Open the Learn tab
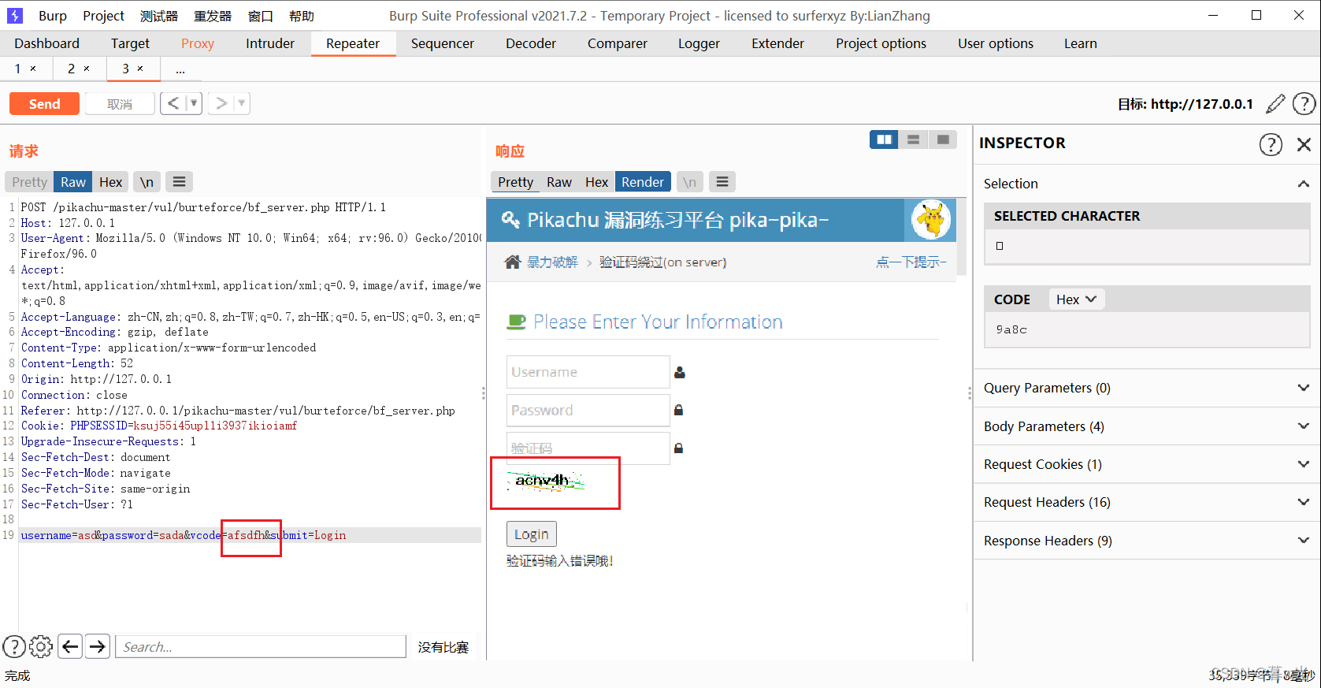 pyautogui.click(x=1080, y=43)
